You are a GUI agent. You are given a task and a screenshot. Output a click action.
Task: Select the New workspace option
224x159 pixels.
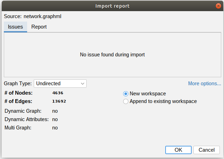click(126, 94)
